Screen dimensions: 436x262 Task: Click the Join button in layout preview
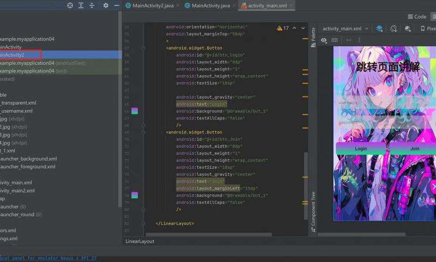[x=415, y=148]
